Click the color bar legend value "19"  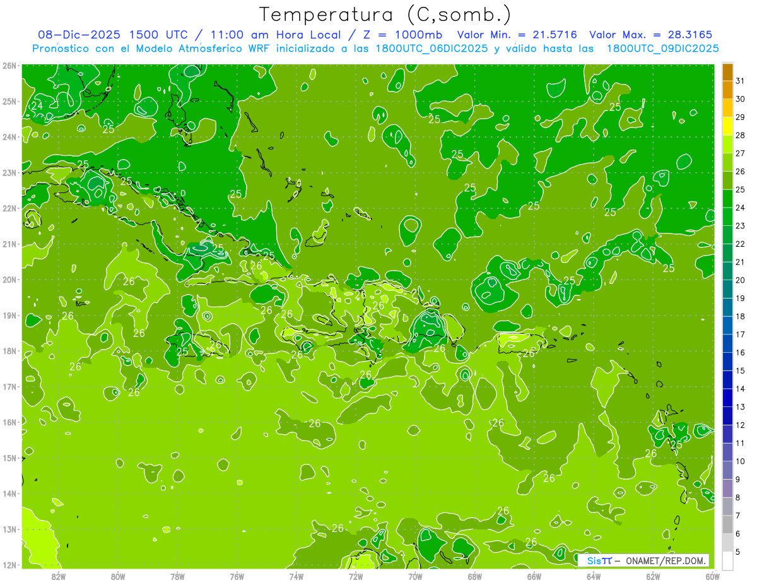coord(740,298)
